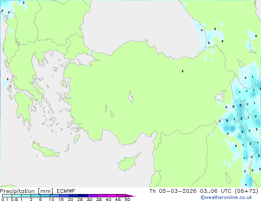Screen dimensions: 261x201
Task: Pick the 45–50 mm legend swatch
Action: [121, 196]
